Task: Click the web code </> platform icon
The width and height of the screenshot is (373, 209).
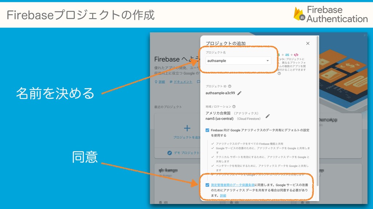Action: (x=296, y=55)
